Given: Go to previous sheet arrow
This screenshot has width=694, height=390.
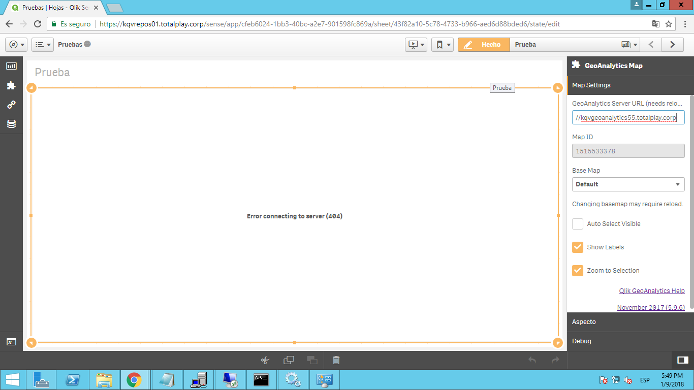Looking at the screenshot, I should [651, 45].
